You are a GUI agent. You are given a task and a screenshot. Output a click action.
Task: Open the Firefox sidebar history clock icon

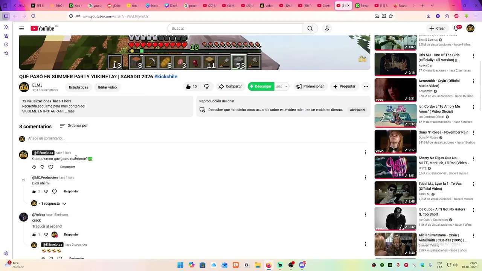click(x=6, y=44)
